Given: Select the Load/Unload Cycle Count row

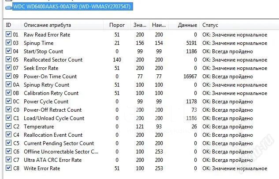Looking at the screenshot, I should [x=54, y=118].
